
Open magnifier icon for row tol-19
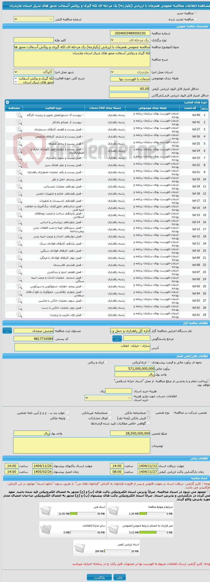click(19, 186)
